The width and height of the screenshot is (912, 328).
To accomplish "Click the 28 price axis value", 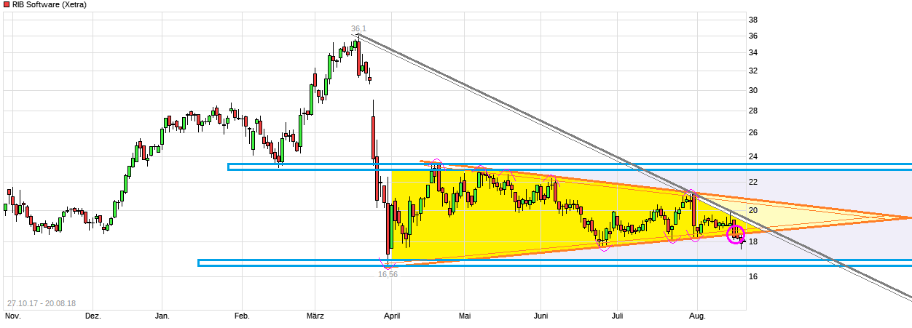I will (753, 111).
